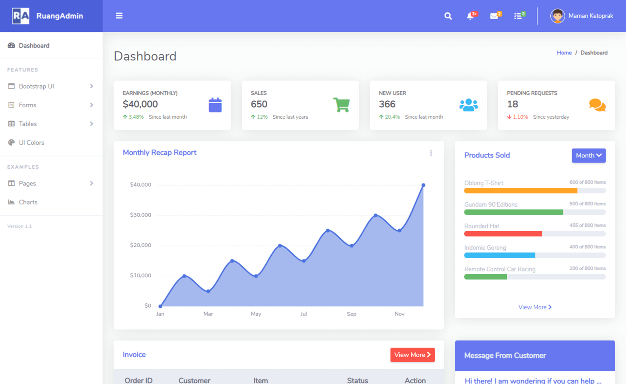Open the hamburger menu toggle
This screenshot has height=384, width=626.
[119, 15]
